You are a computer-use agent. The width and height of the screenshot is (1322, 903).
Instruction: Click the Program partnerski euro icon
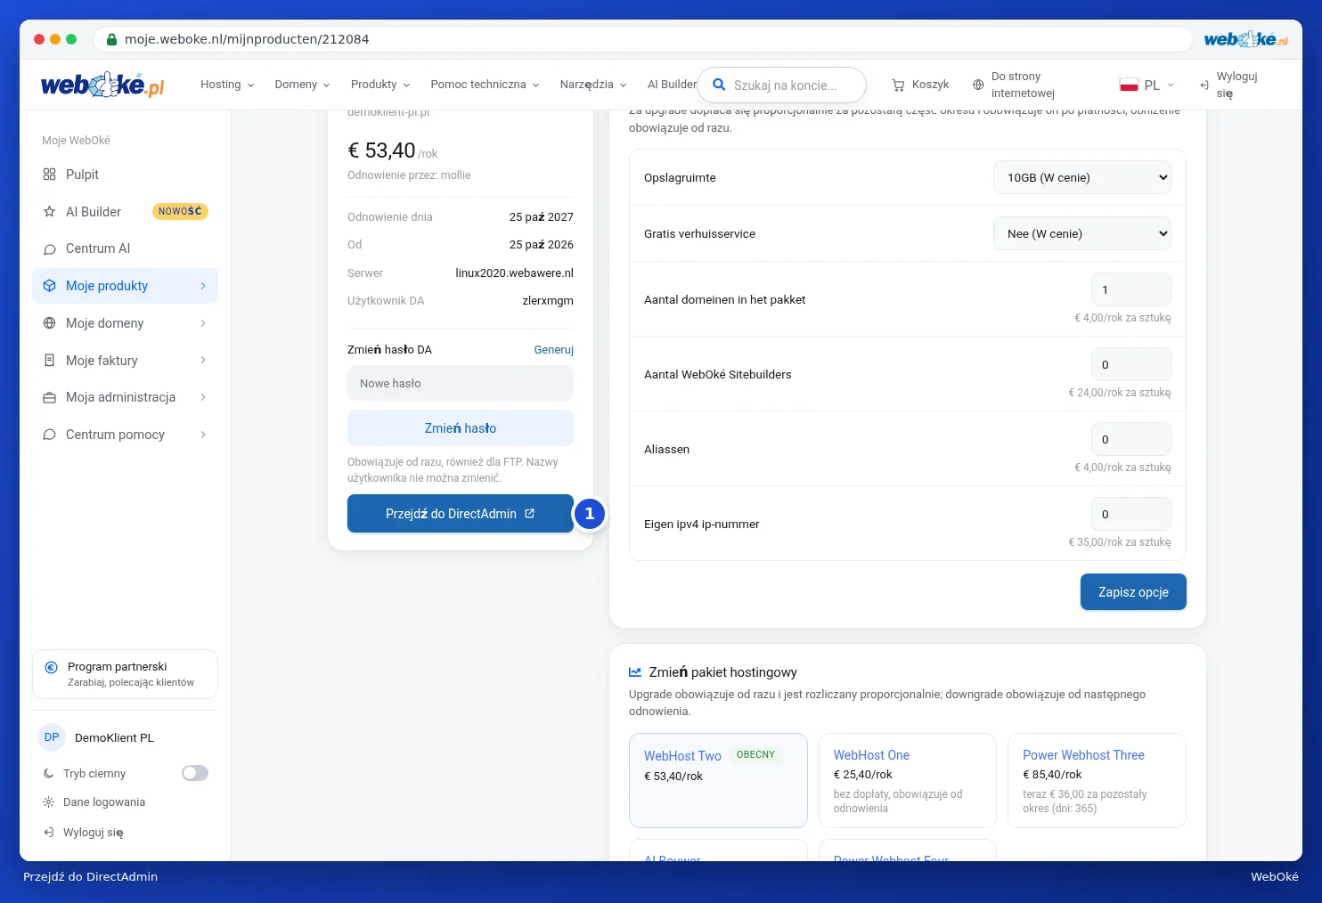click(x=51, y=667)
